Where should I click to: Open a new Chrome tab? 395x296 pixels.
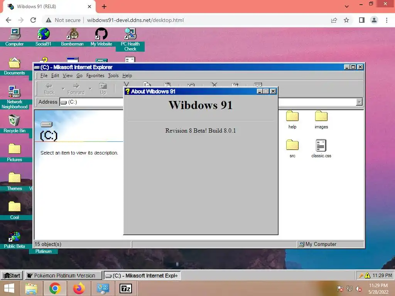(x=104, y=7)
